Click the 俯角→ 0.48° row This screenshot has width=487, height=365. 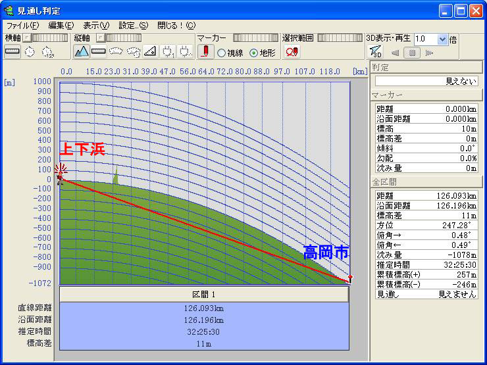pos(426,235)
